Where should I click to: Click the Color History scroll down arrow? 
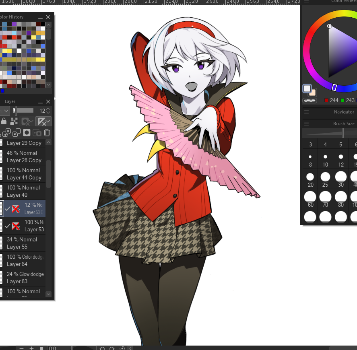coord(48,84)
